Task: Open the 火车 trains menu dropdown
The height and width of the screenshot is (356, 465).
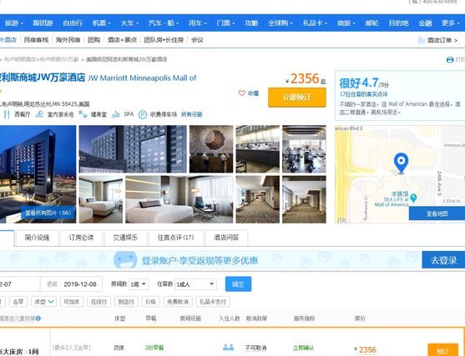Action: click(x=129, y=23)
